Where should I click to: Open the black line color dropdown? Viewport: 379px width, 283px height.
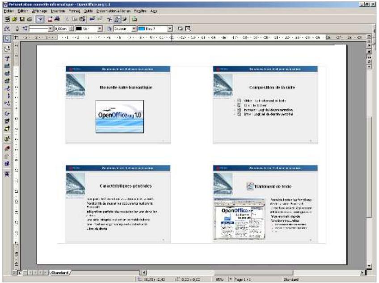tap(100, 29)
